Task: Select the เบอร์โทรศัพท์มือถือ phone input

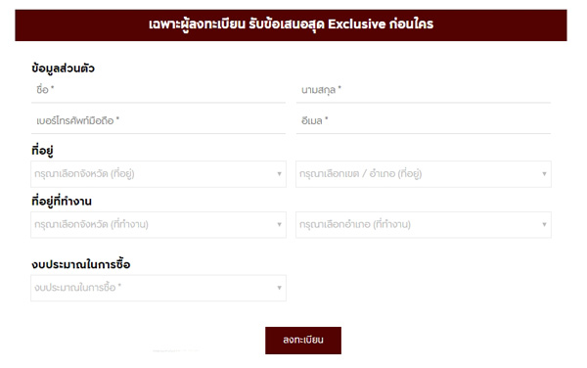Action: pos(158,121)
